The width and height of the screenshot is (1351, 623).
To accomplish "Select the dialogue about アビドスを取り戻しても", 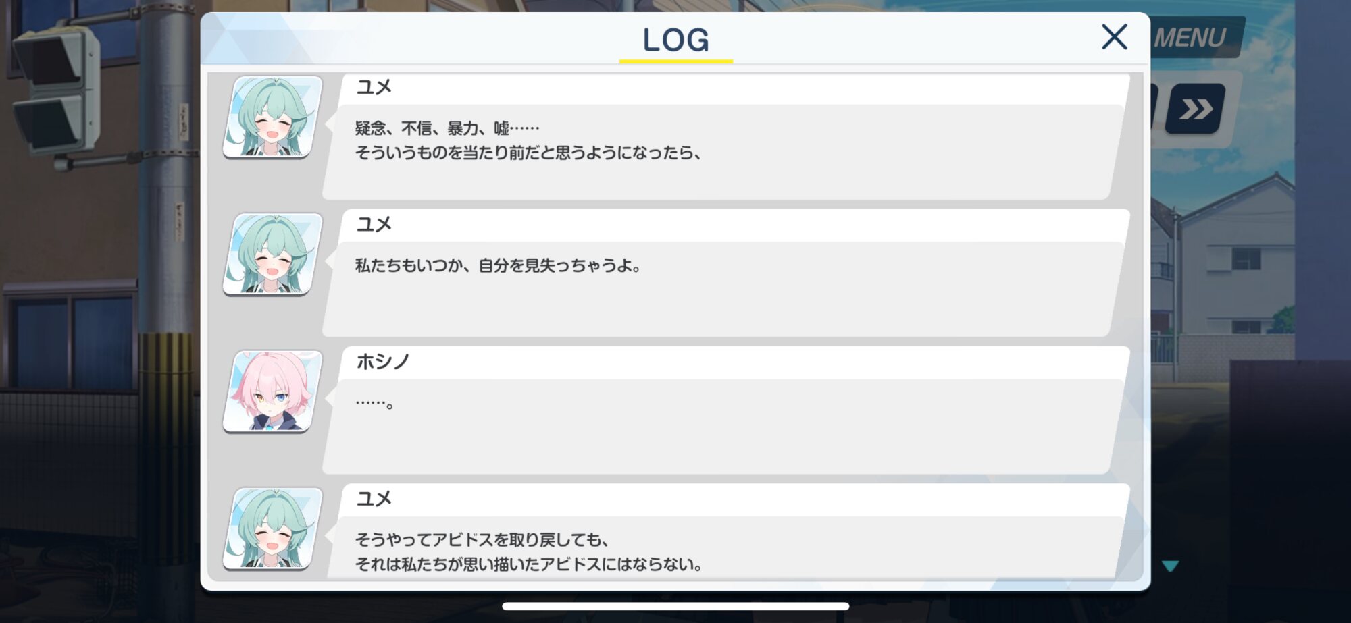I will pos(723,547).
